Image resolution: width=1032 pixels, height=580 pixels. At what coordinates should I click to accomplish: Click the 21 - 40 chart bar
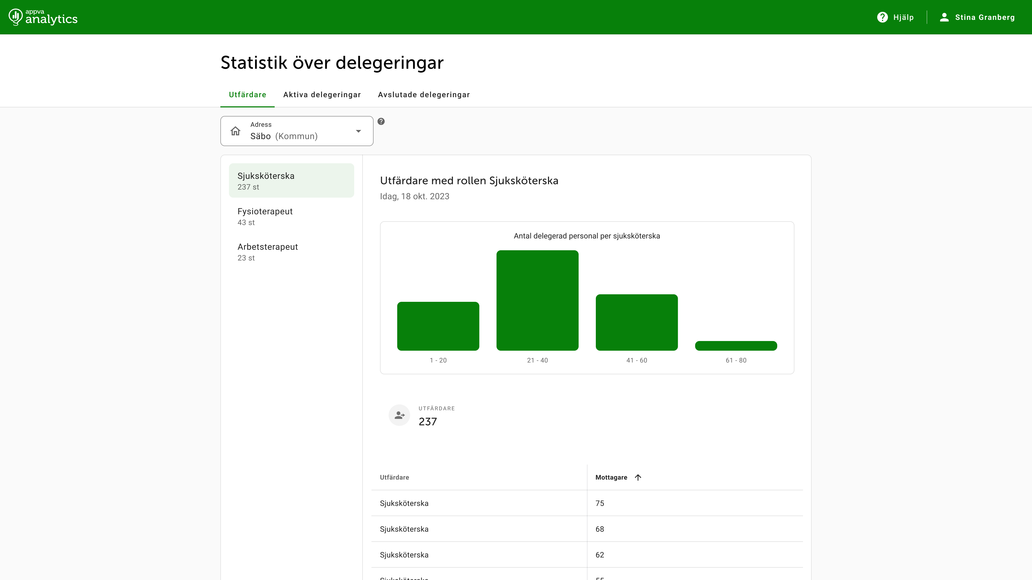point(537,301)
